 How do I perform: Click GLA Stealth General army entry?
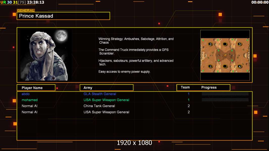pyautogui.click(x=100, y=94)
